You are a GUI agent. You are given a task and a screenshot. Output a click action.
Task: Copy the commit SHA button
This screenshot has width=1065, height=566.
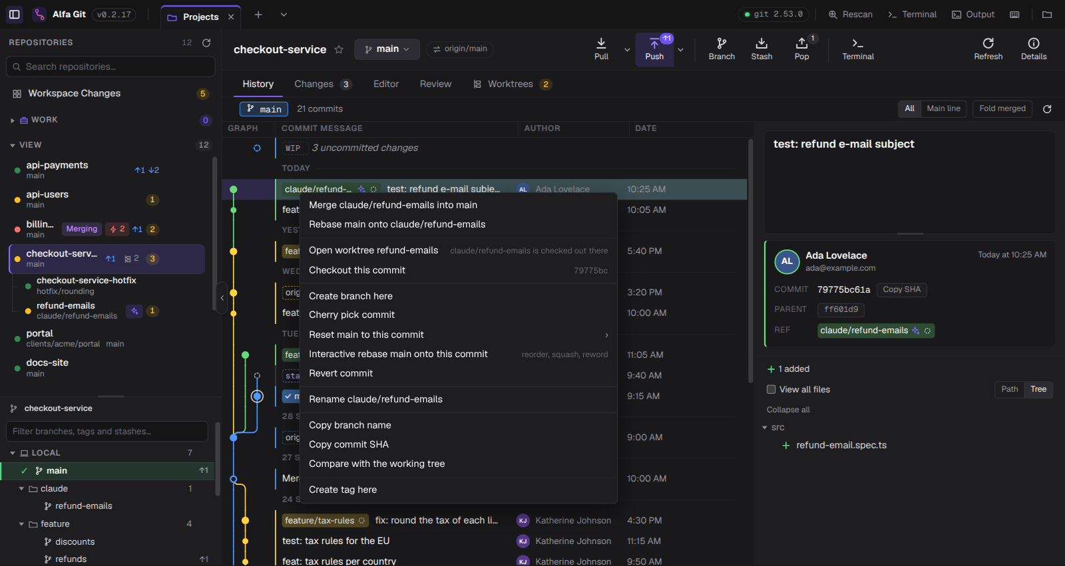(902, 290)
